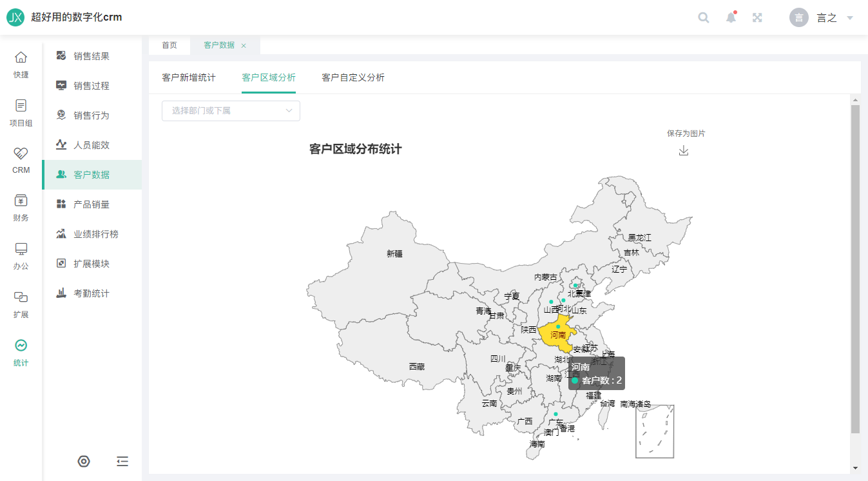
Task: Click 四川 province label
Action: pyautogui.click(x=498, y=359)
